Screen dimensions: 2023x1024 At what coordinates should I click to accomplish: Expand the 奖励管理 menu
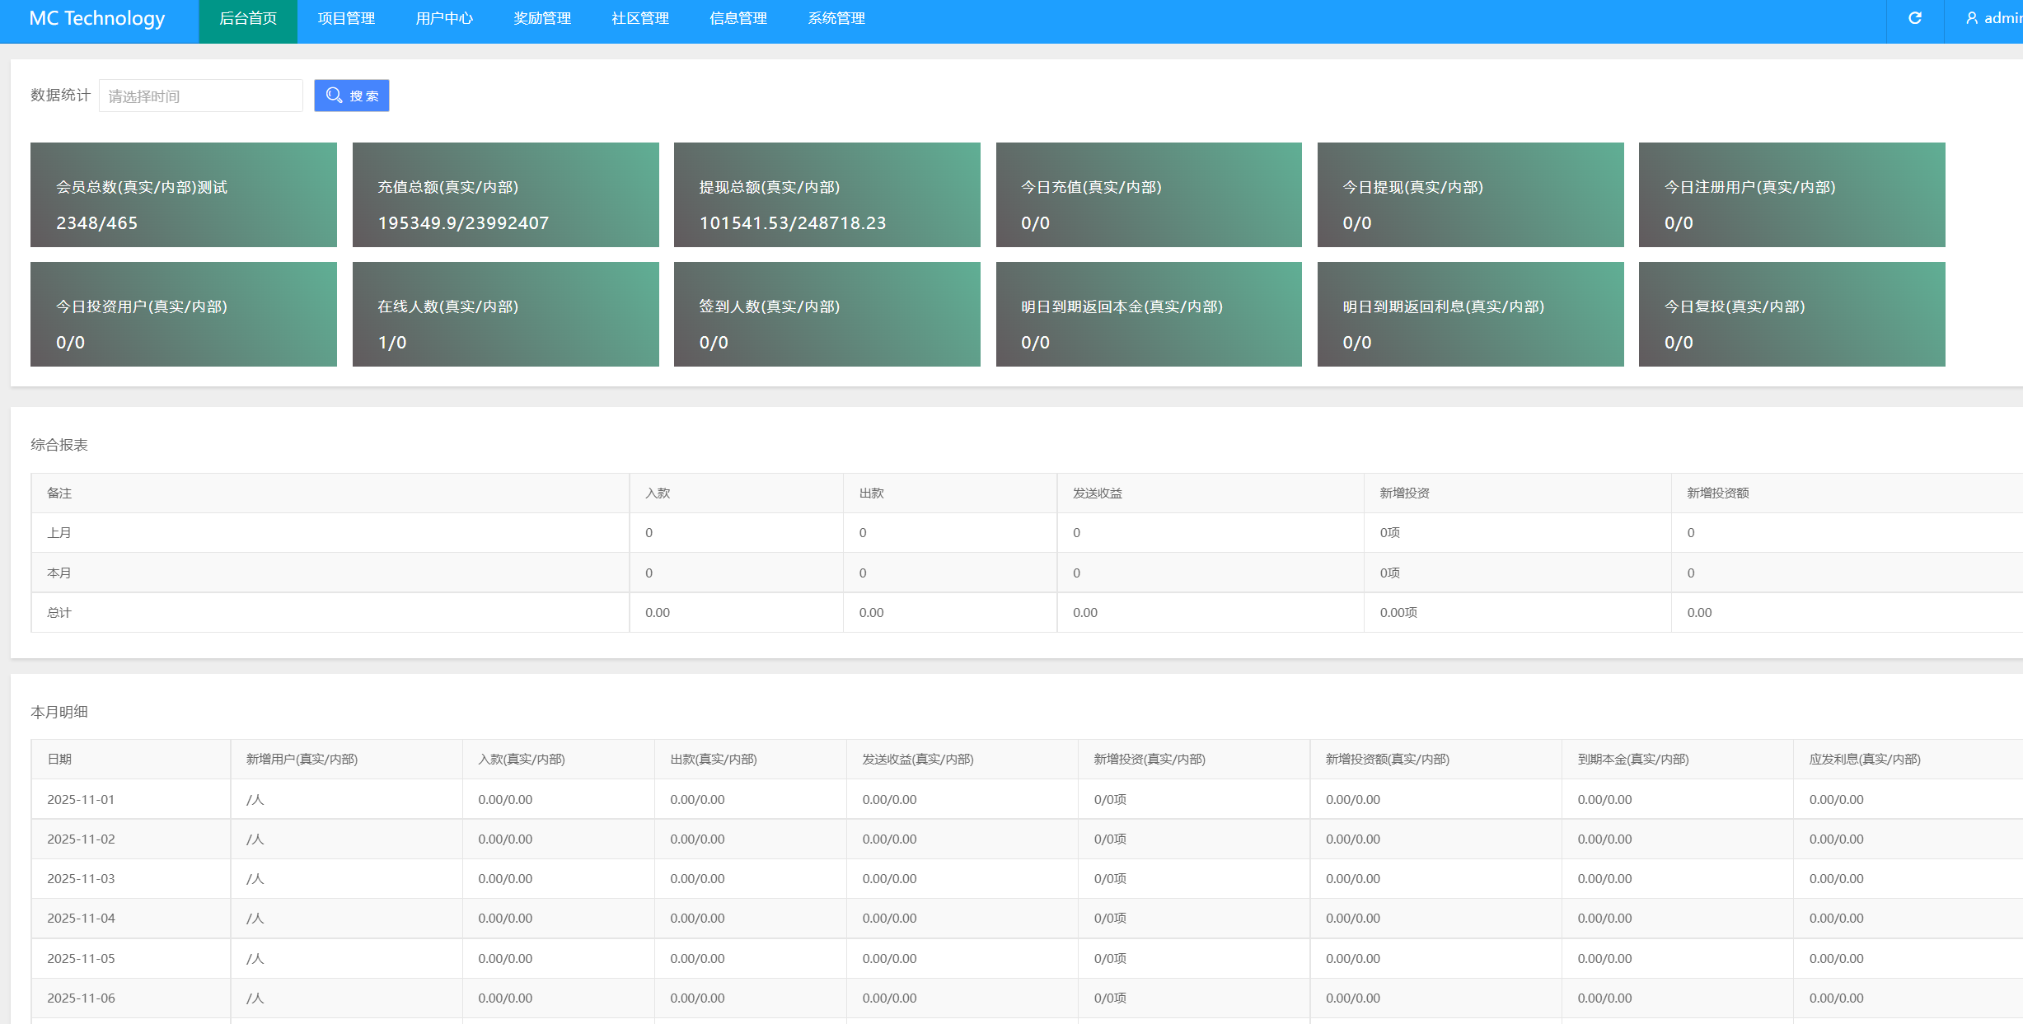[542, 19]
